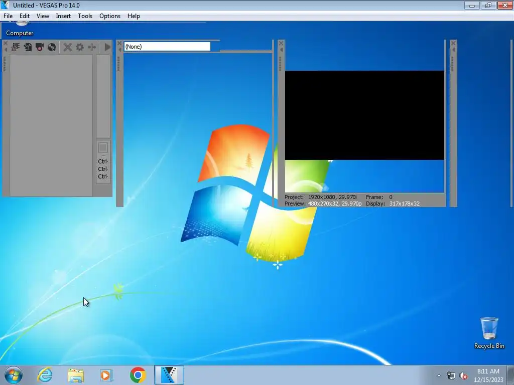This screenshot has height=385, width=514.
Task: Click the Capture Video camera icon
Action: (x=40, y=47)
